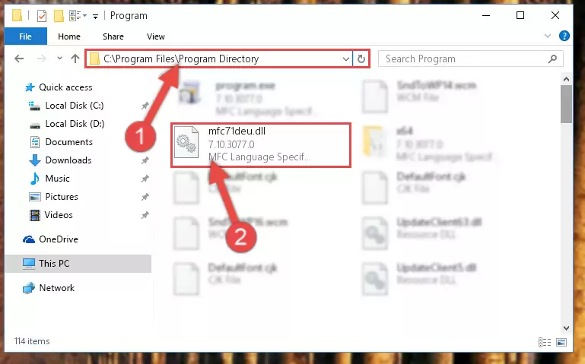Click the Downloads blue arrow icon
This screenshot has height=364, width=585.
(35, 160)
